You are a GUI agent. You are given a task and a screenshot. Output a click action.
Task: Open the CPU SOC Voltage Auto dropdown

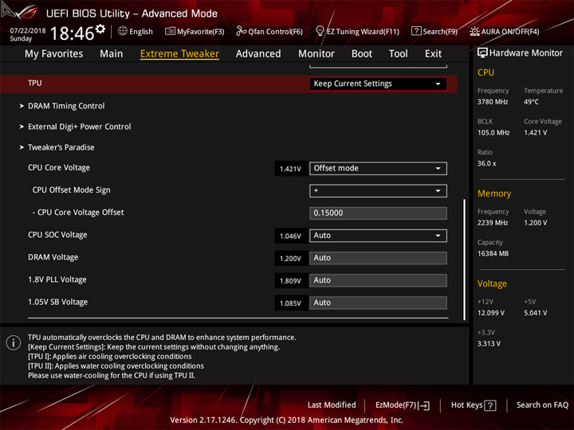(378, 236)
